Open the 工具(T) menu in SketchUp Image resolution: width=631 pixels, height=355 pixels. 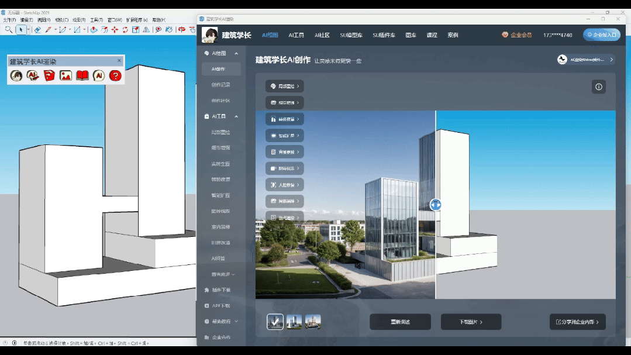96,20
